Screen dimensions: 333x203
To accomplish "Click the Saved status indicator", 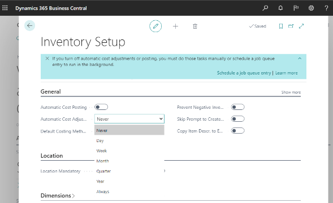I will 258,26.
